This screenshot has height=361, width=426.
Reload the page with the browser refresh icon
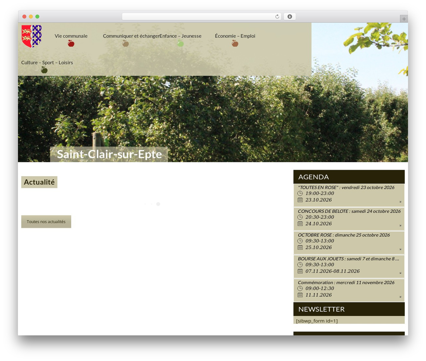277,17
